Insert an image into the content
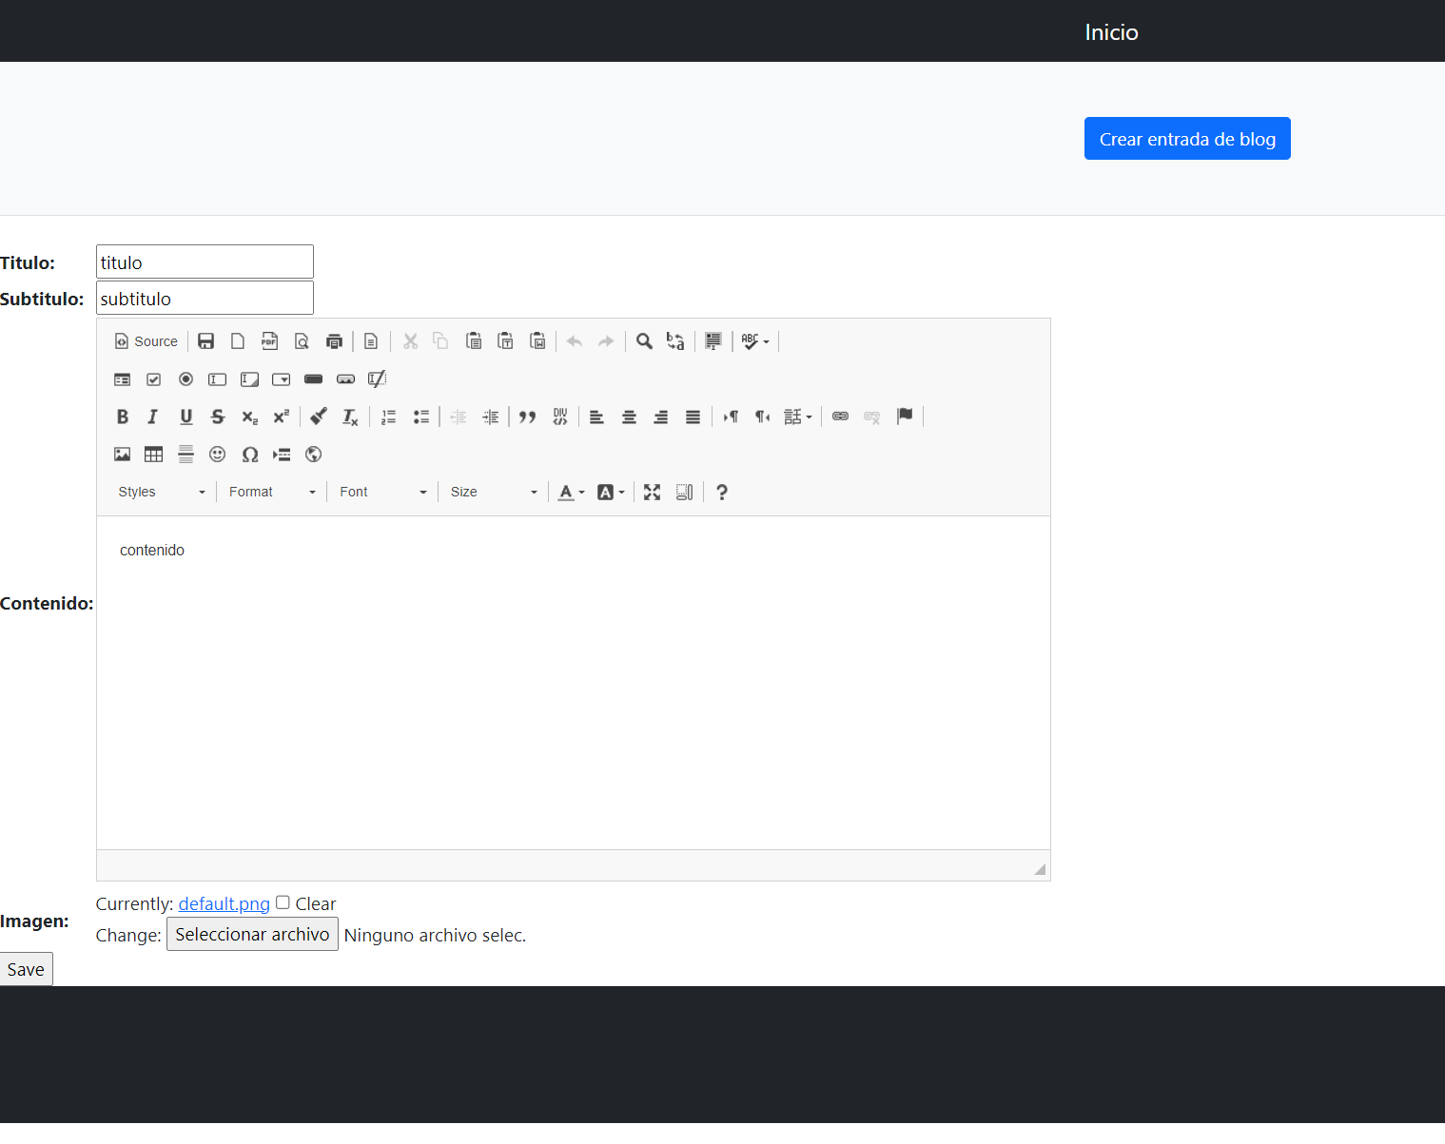The image size is (1445, 1144). pos(122,455)
